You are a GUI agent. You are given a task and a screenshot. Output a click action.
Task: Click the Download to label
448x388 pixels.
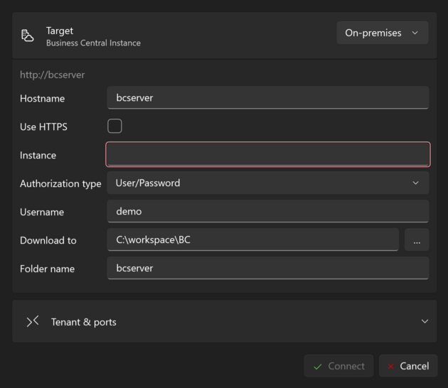pos(48,240)
